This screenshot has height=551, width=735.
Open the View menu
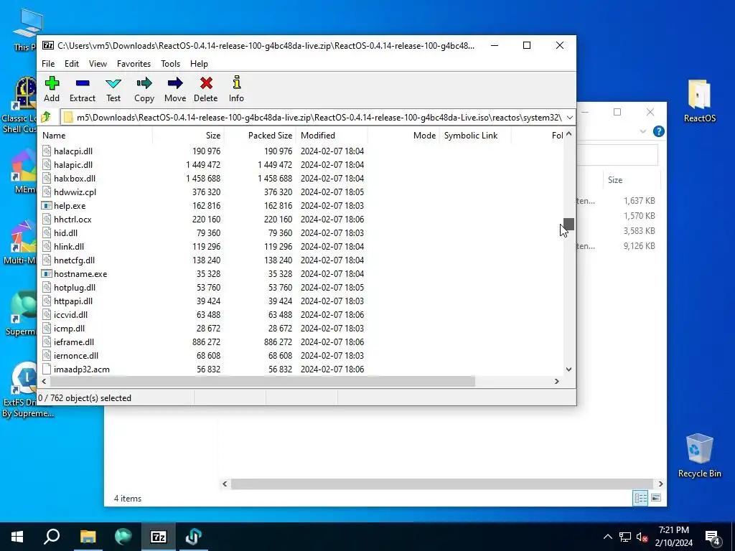[x=98, y=64]
